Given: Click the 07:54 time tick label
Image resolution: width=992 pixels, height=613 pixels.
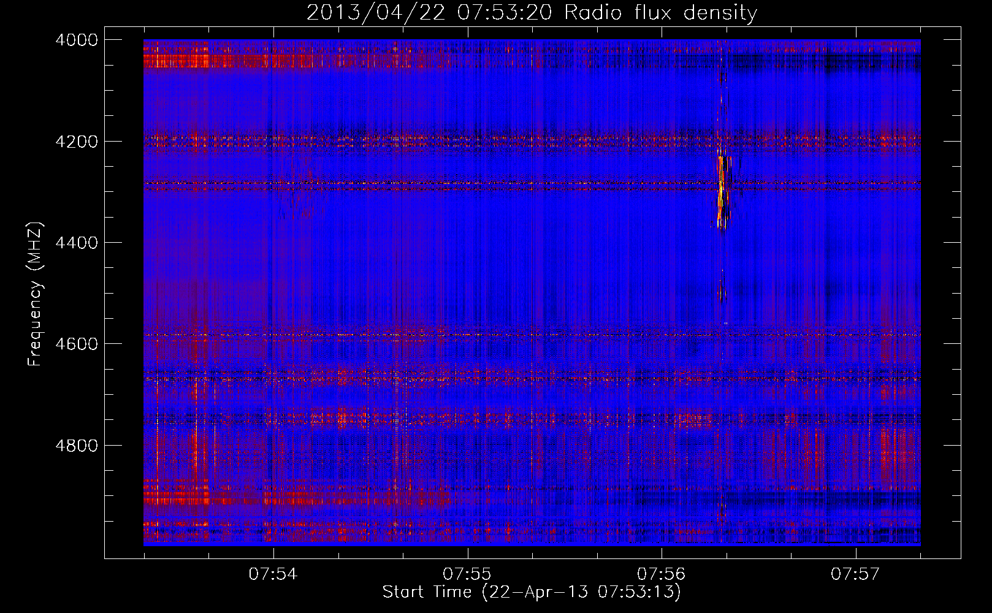Looking at the screenshot, I should (273, 574).
